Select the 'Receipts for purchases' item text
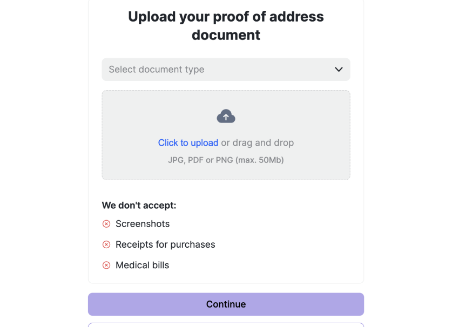452x327 pixels. pos(165,244)
